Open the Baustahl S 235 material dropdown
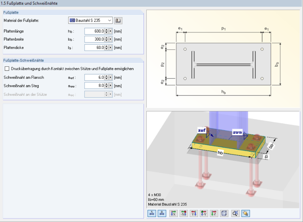Image resolution: width=303 pixels, height=222 pixels. 90,20
